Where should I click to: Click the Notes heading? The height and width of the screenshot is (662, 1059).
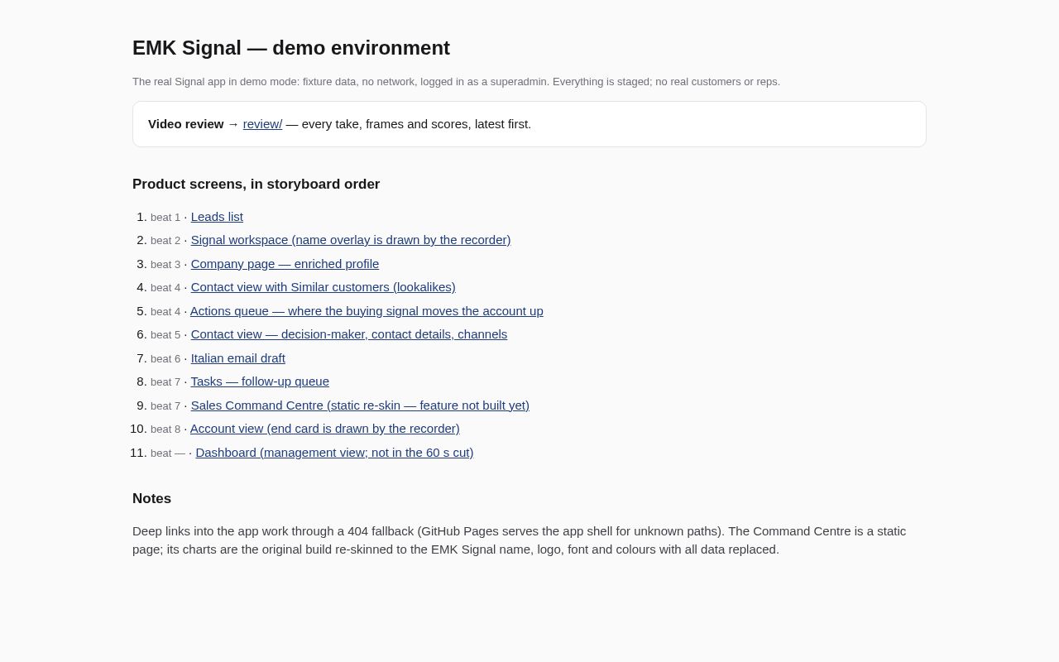[152, 499]
